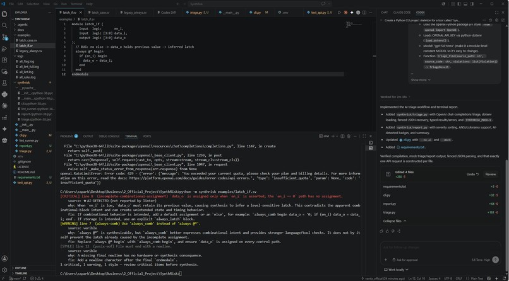This screenshot has height=281, width=509.
Task: Open the Explorer view in activity bar
Action: coord(4,14)
